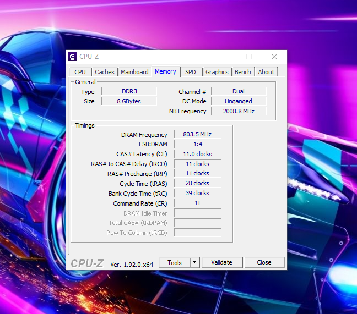Click the Command Rate 1T field

tap(197, 203)
